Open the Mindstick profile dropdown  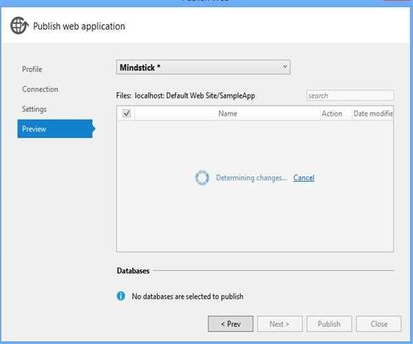pyautogui.click(x=203, y=67)
